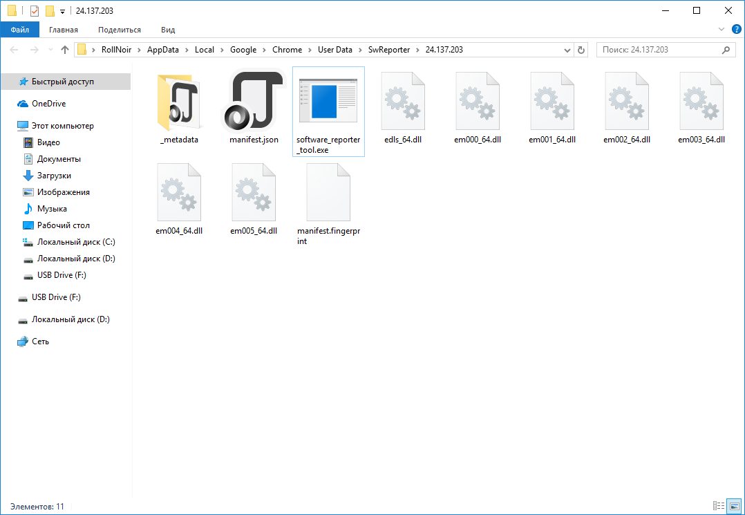The image size is (745, 515).
Task: Click User Data in the address path
Action: coord(335,50)
